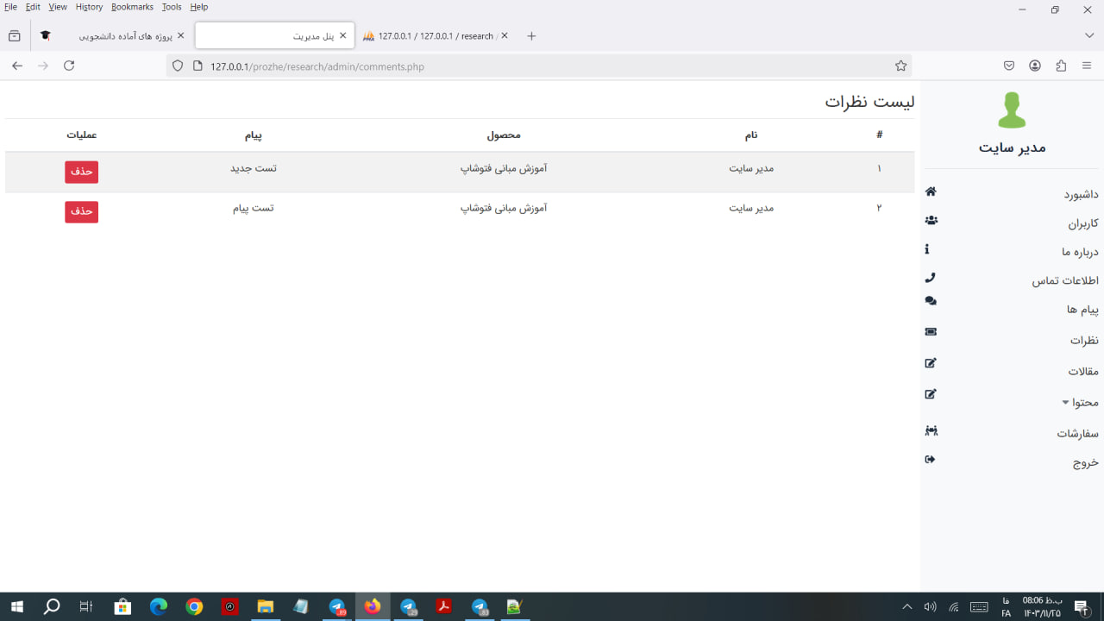
Task: Open the Microsoft Store taskbar icon
Action: click(122, 607)
